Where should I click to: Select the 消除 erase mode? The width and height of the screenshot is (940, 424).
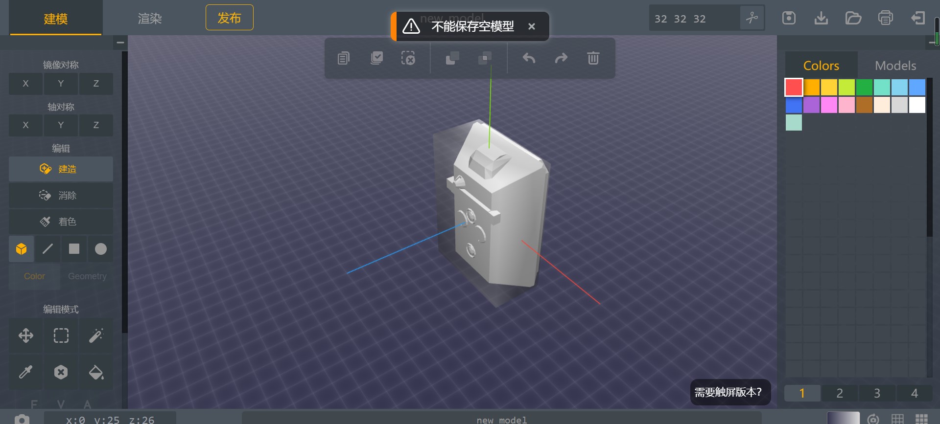tap(61, 196)
